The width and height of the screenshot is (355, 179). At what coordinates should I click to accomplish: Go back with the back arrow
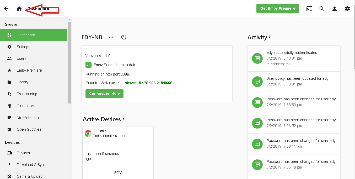coord(6,9)
